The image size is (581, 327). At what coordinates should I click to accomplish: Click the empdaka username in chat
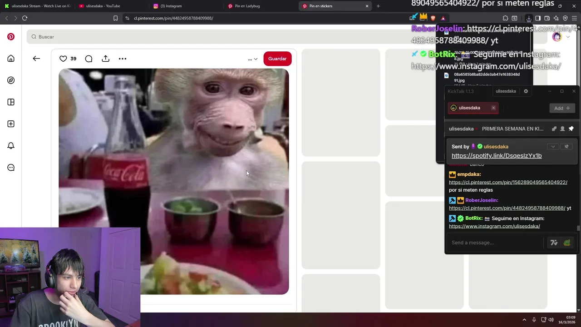(469, 174)
